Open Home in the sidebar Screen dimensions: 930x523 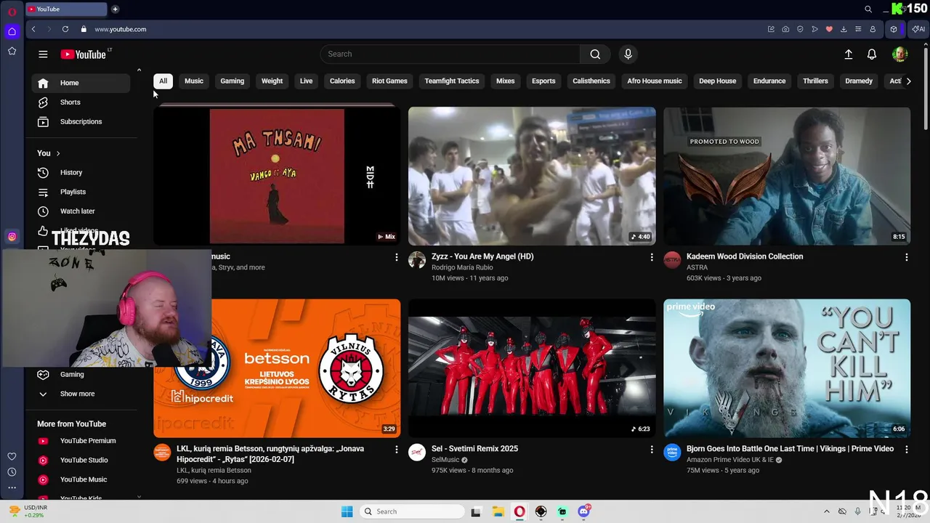[81, 83]
